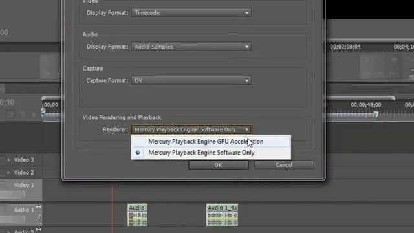Click the OK button
The height and width of the screenshot is (233, 414).
pos(219,165)
